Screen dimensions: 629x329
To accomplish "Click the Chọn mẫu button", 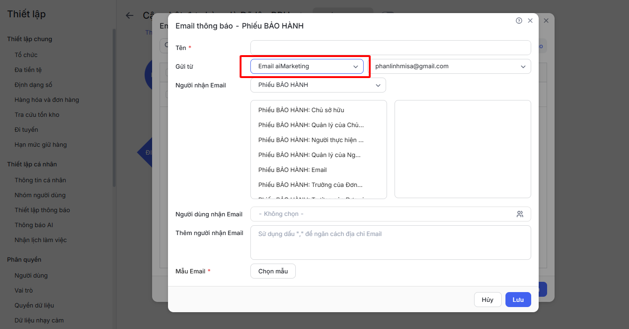I will [x=273, y=271].
